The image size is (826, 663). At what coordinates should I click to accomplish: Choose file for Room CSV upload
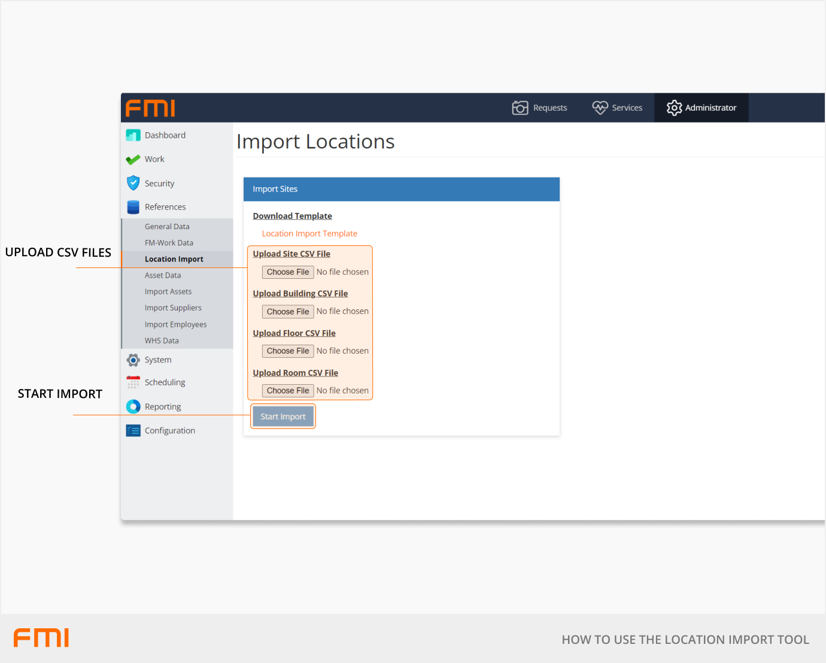[x=288, y=391]
